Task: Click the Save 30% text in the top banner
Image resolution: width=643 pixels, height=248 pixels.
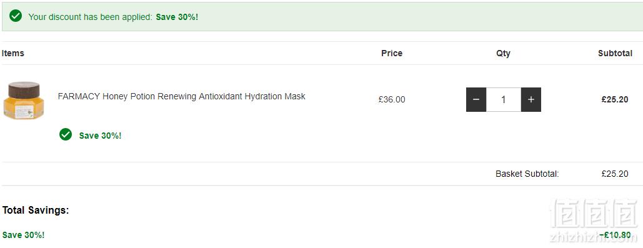Action: click(x=177, y=17)
